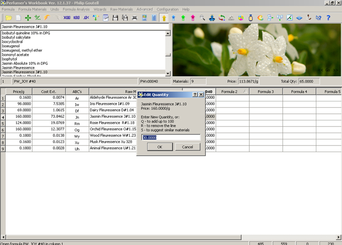
Task: Click the new quantity input field
Action: point(171,137)
